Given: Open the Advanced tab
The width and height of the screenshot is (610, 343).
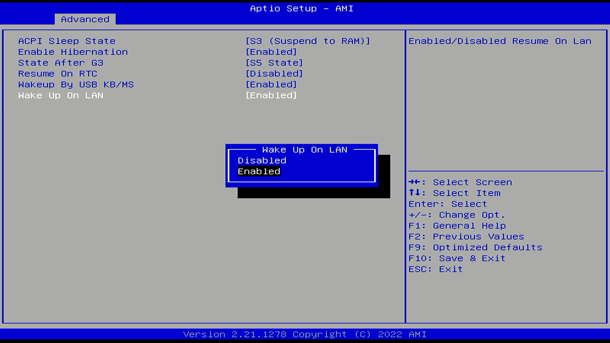Looking at the screenshot, I should click(85, 19).
